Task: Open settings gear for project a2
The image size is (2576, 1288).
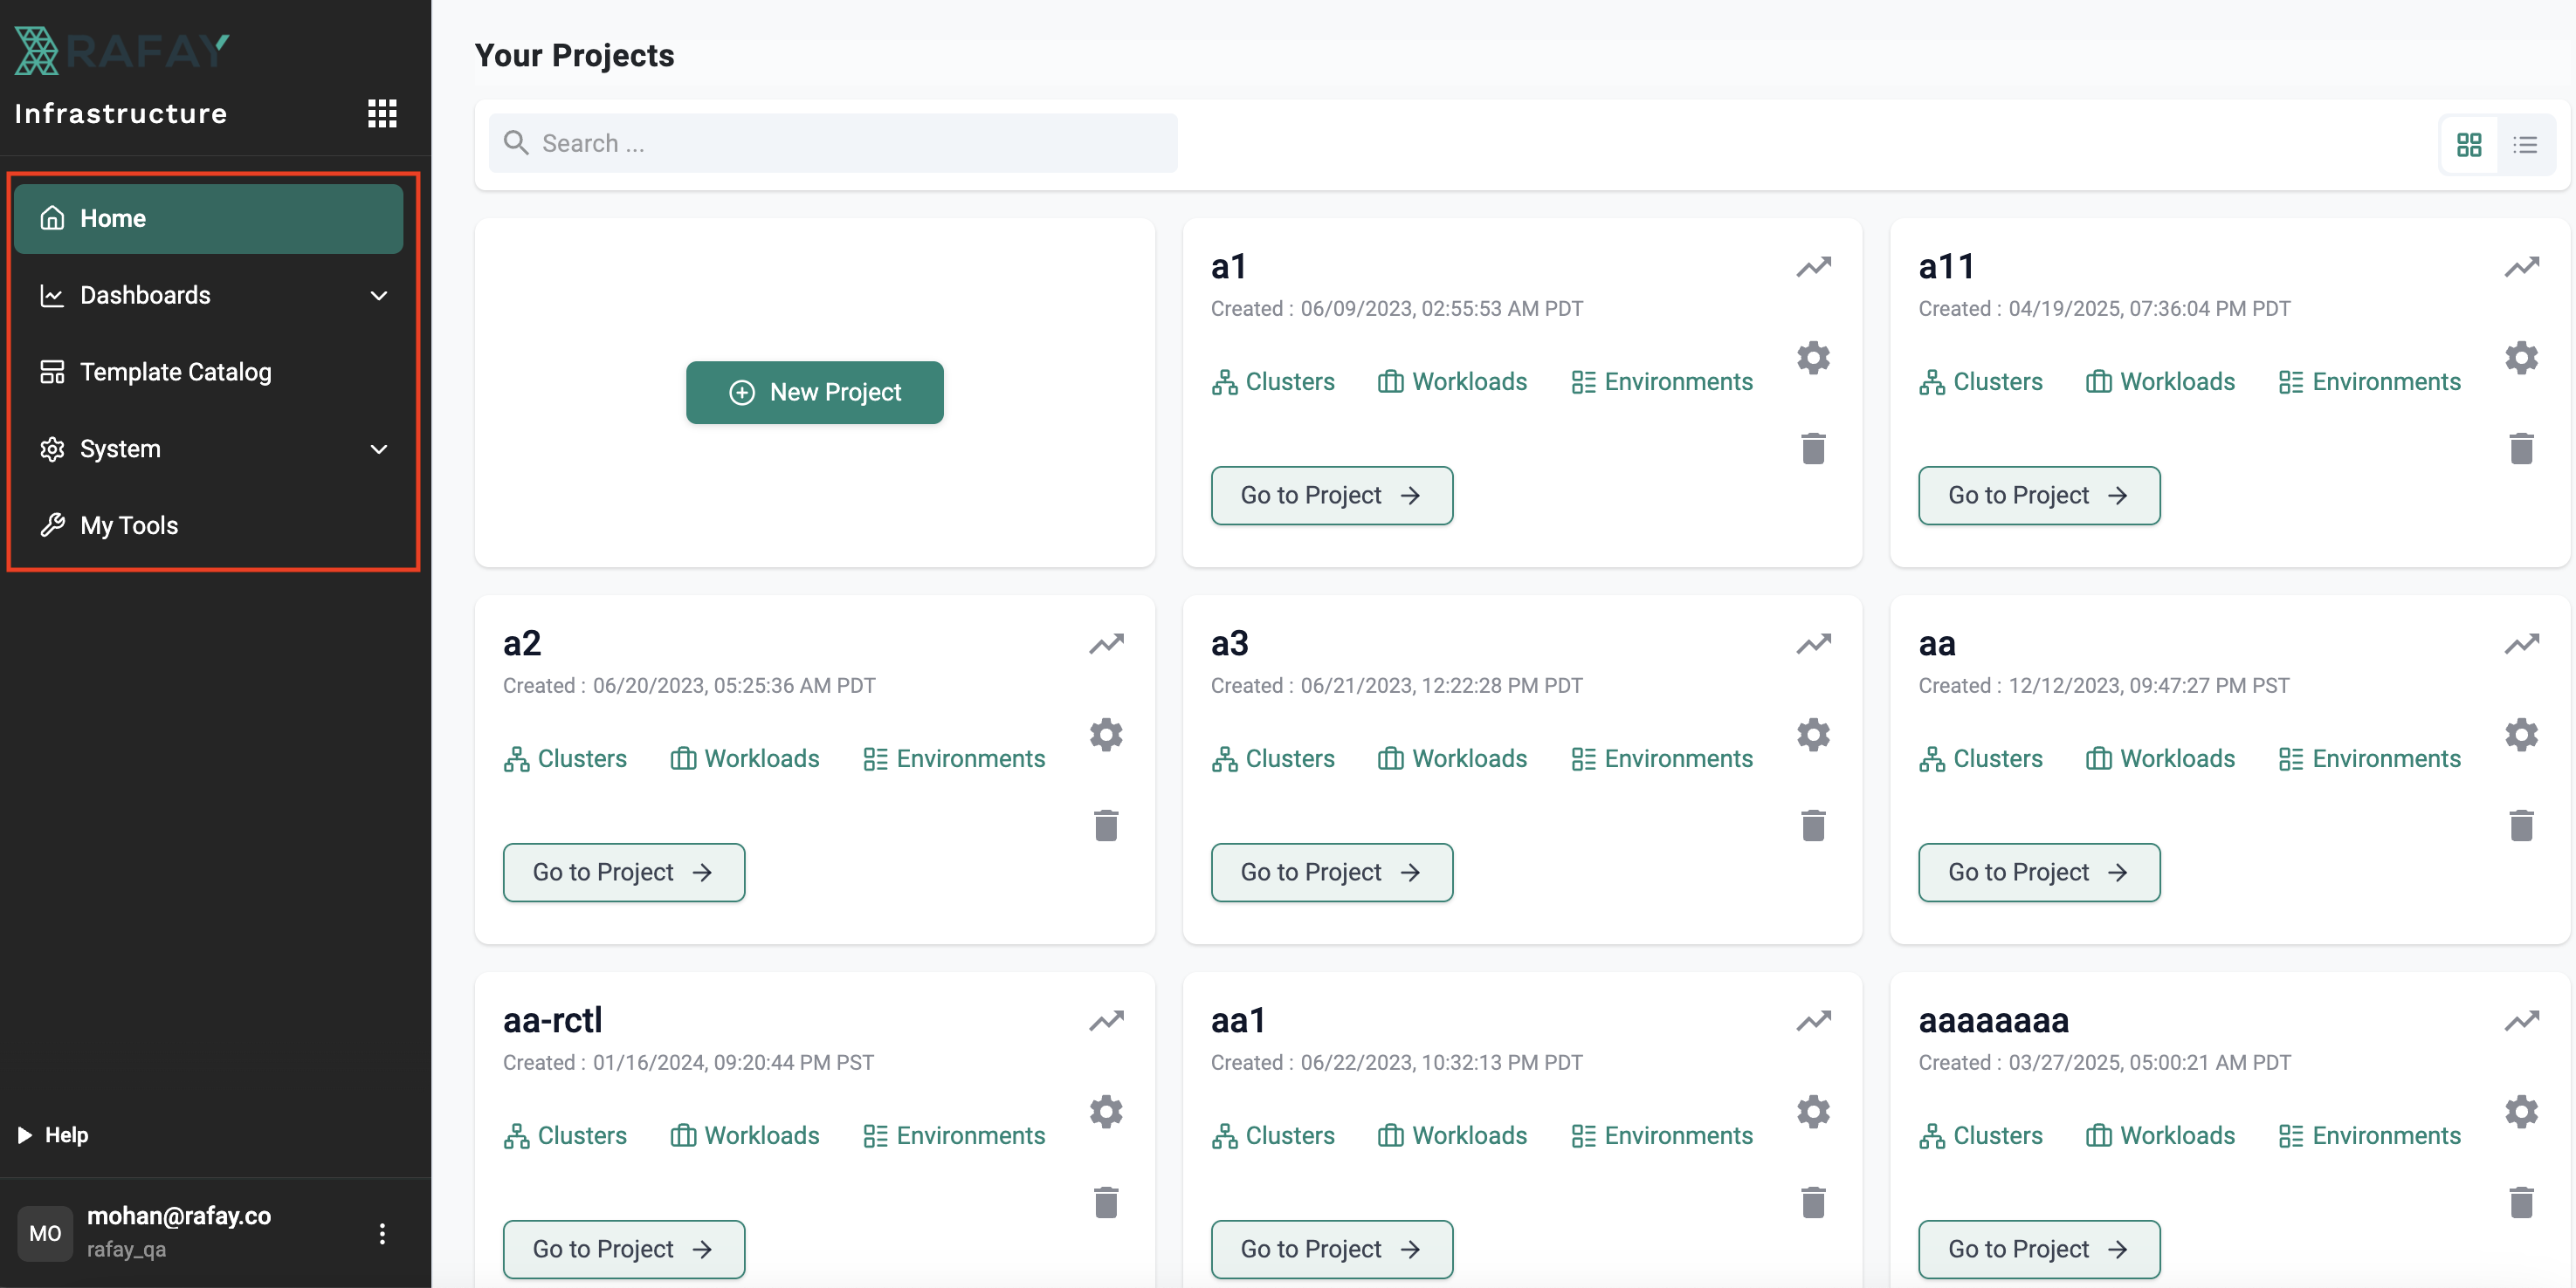Action: click(x=1106, y=735)
